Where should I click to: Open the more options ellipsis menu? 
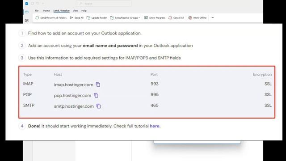212,18
